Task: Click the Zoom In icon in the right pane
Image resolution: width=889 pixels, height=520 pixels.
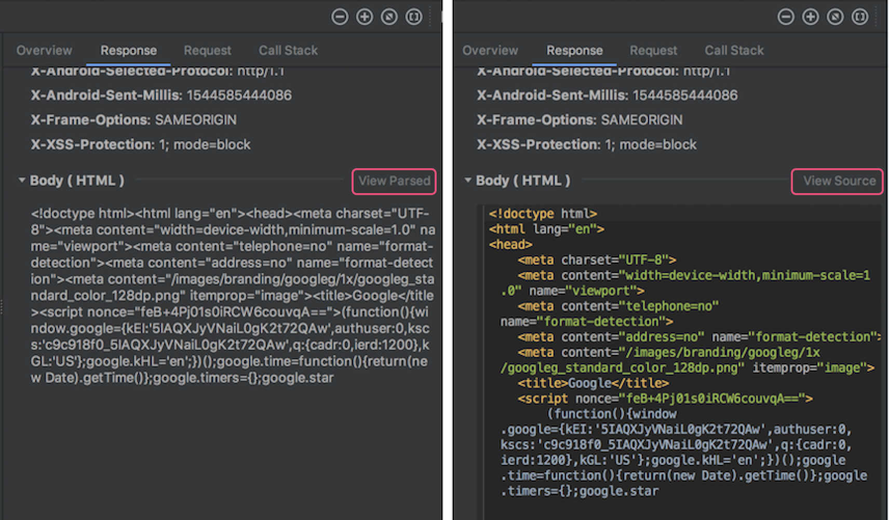Action: (810, 16)
